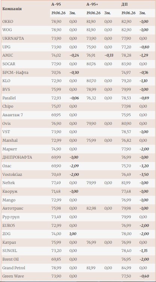This screenshot has height=282, width=156.
Task: Click the Green Wave company name
Action: 13,276
